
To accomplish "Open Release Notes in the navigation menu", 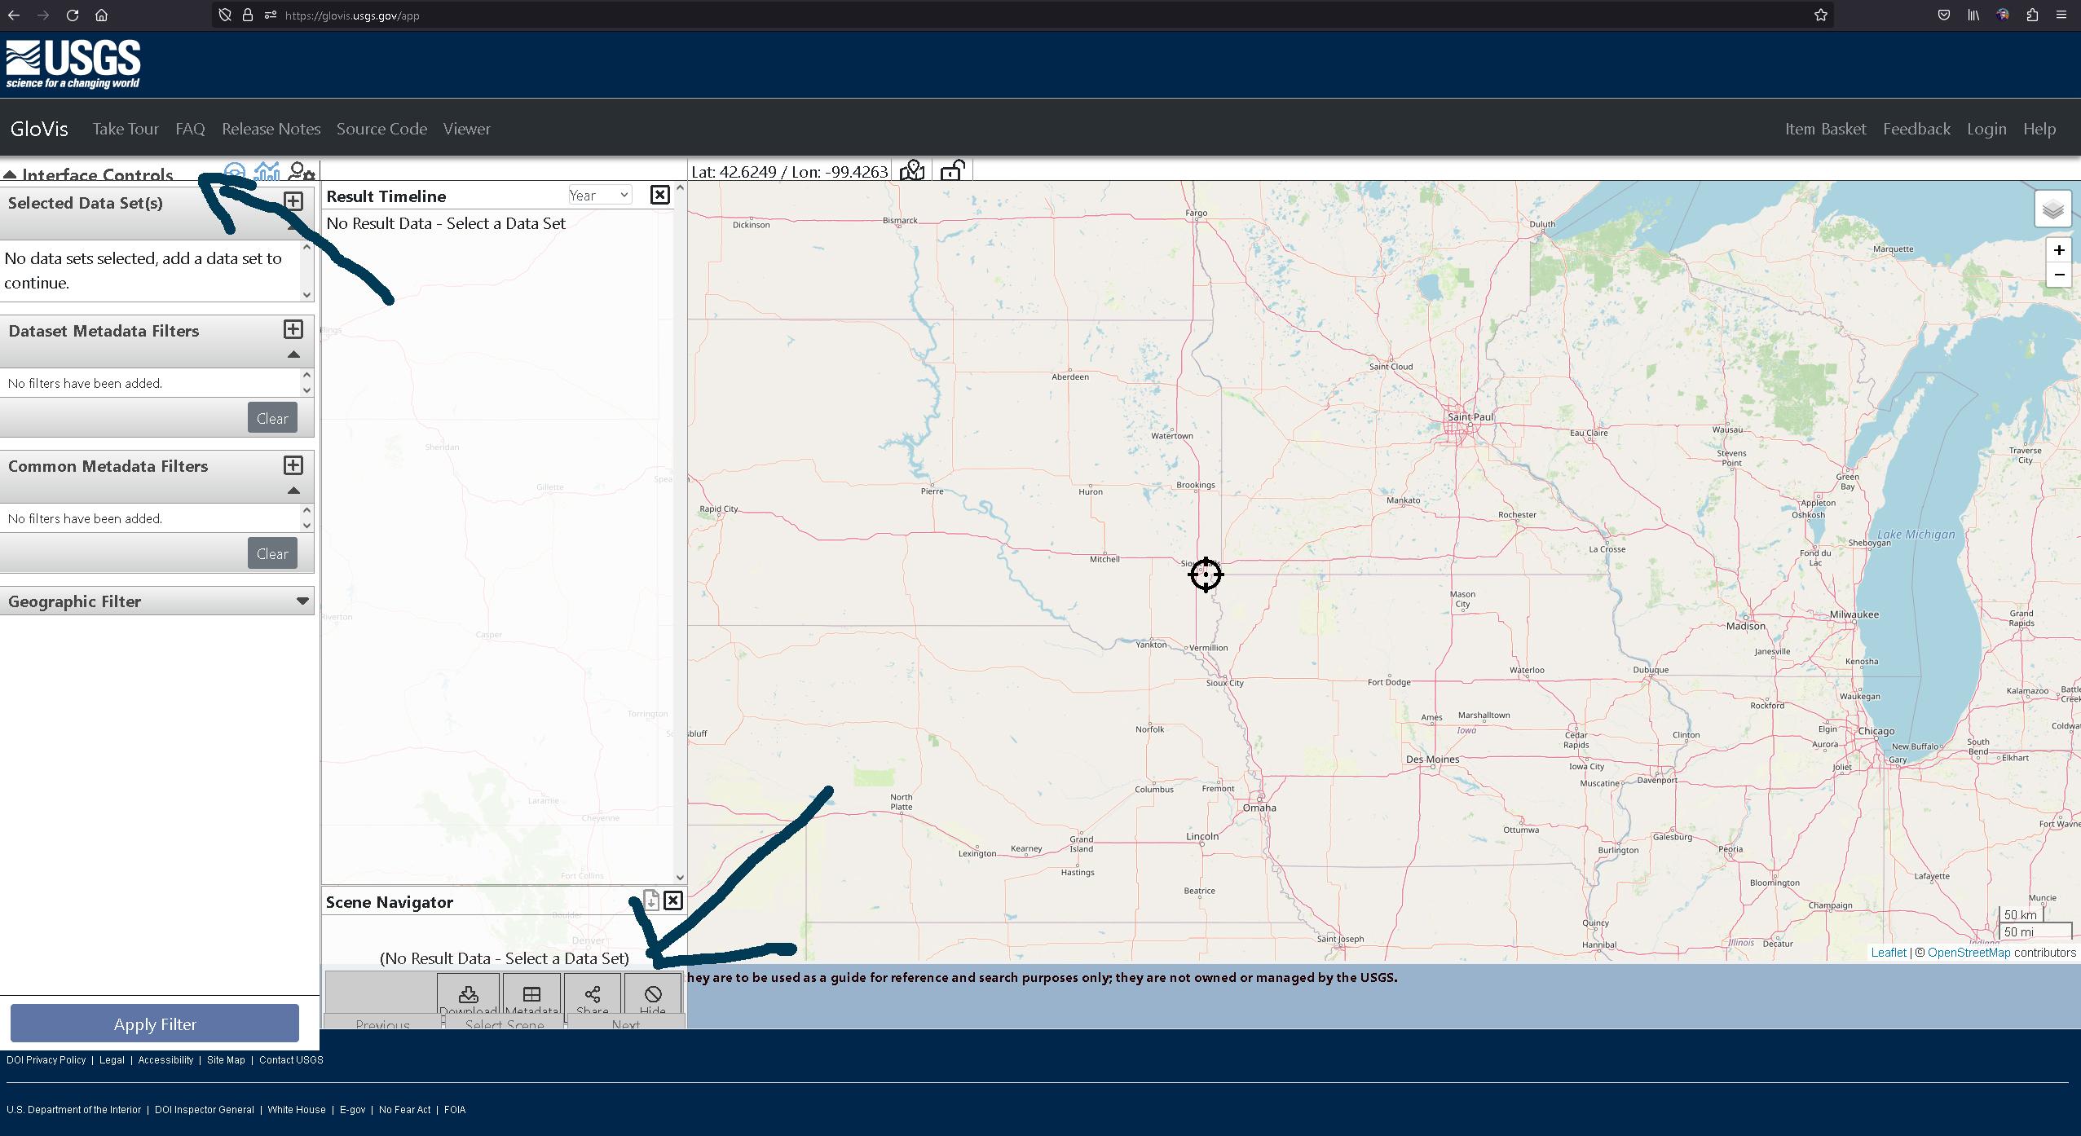I will 271,129.
